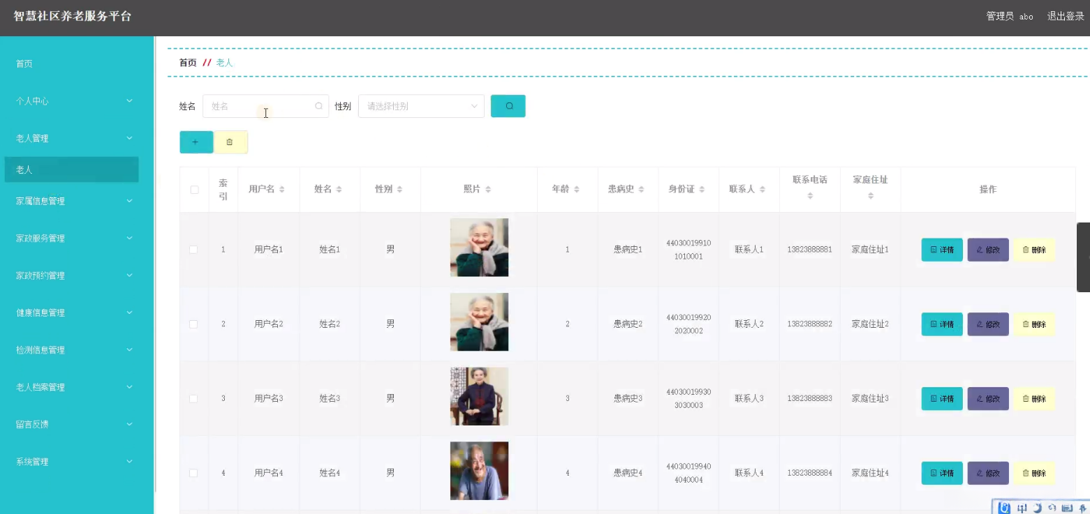Click the cell 患病史4
1090x514 pixels.
(628, 474)
